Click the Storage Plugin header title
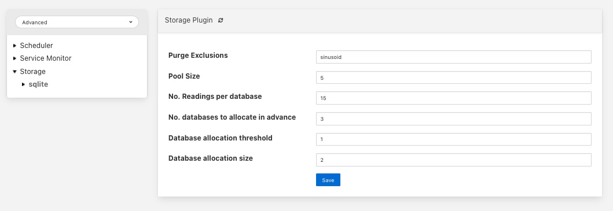This screenshot has height=211, width=613. click(x=189, y=20)
